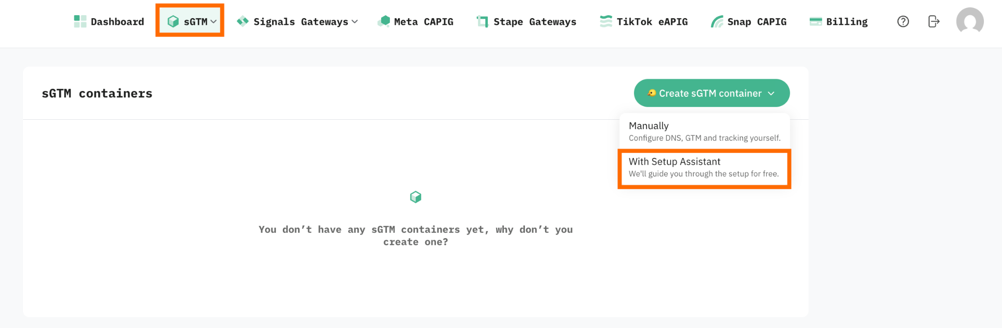This screenshot has height=328, width=1002.
Task: Navigate to TikTok eAPIG
Action: pyautogui.click(x=644, y=22)
